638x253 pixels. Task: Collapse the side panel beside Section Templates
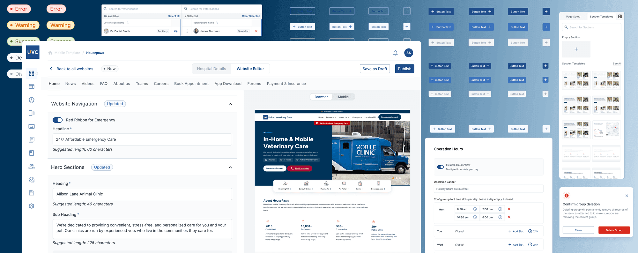tap(620, 16)
